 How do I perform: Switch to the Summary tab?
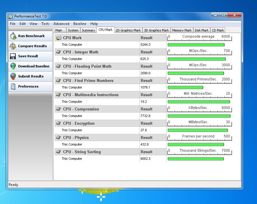(88, 30)
